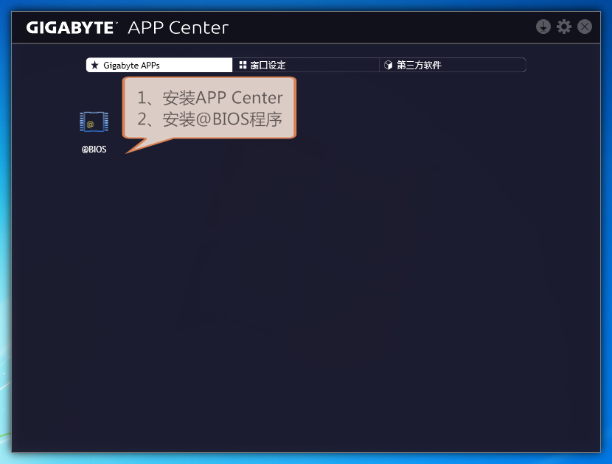
Task: Open the settings gear icon
Action: click(x=564, y=27)
